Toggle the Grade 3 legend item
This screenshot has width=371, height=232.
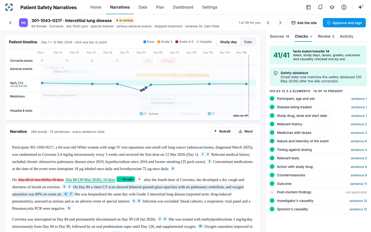pyautogui.click(x=165, y=42)
